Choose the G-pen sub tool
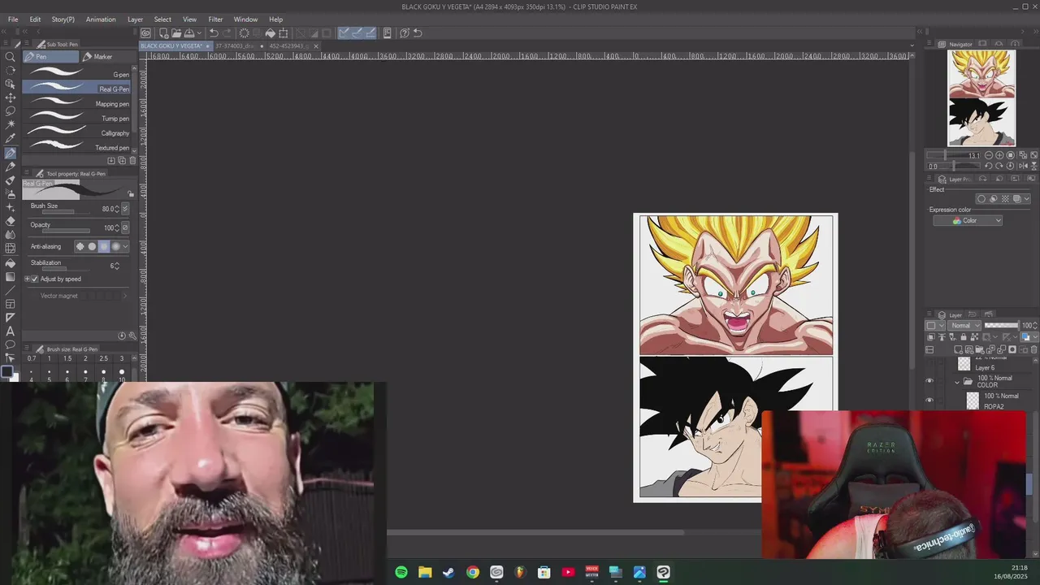 pyautogui.click(x=76, y=74)
